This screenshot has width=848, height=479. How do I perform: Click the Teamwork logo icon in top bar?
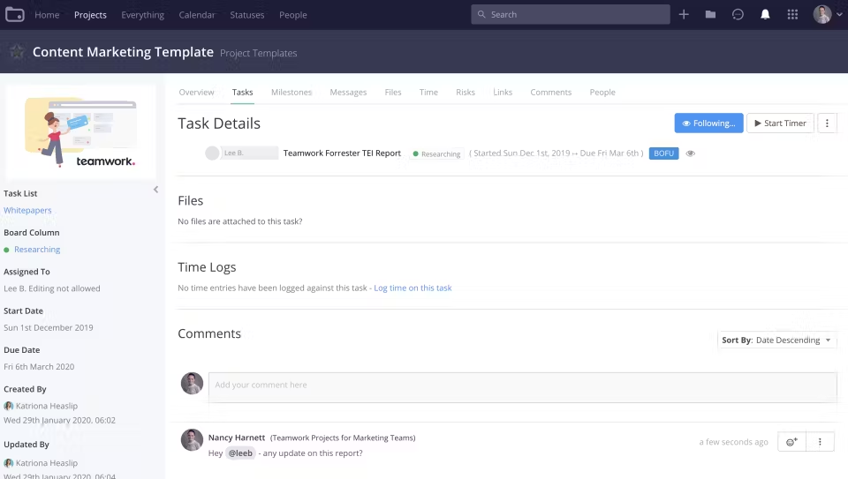(14, 14)
